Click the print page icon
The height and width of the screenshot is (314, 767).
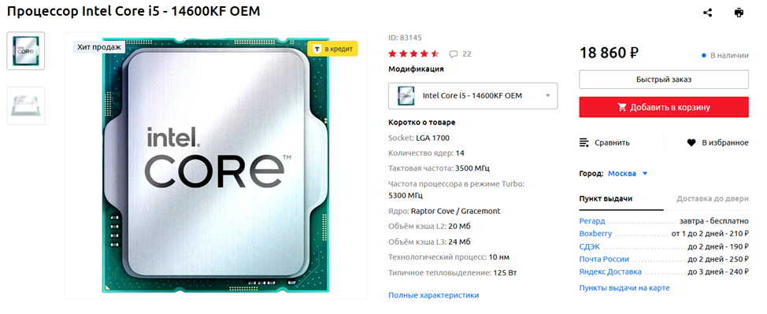coord(739,13)
